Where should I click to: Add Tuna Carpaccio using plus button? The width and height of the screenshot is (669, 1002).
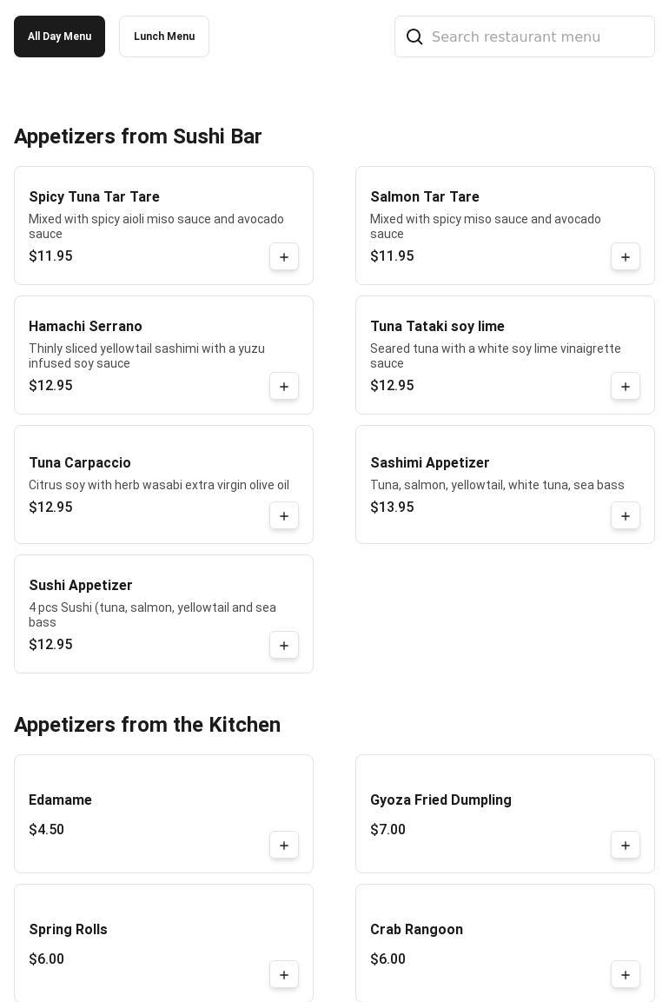coord(284,515)
